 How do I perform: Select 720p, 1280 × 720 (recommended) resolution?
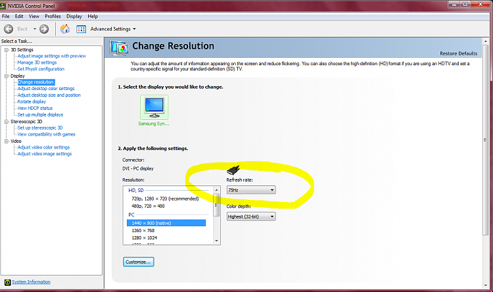(x=165, y=199)
